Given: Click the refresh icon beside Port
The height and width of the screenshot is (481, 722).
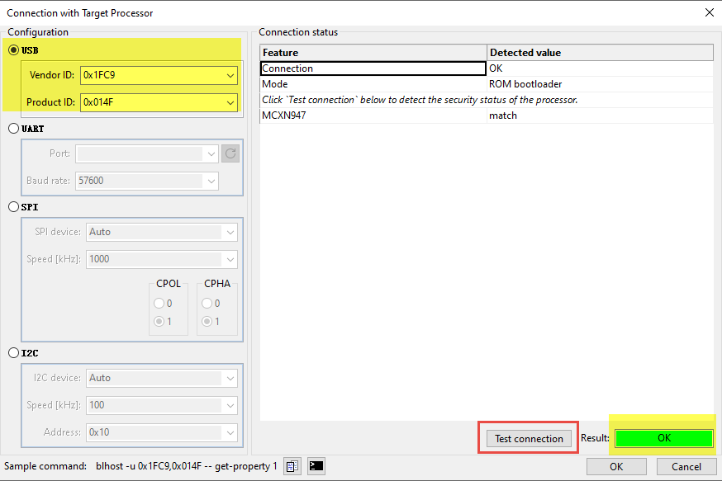Looking at the screenshot, I should point(230,153).
